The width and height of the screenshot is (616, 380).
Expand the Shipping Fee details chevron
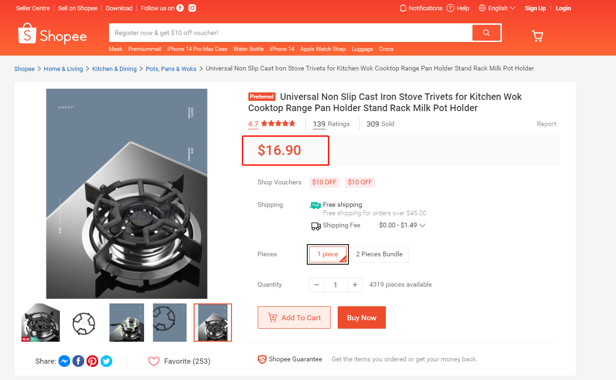422,225
